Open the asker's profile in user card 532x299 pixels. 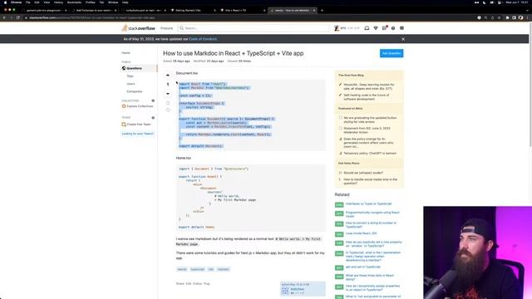click(298, 289)
